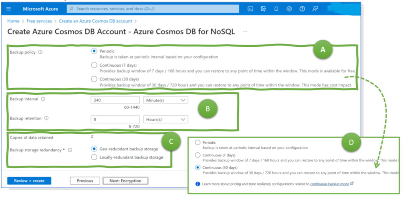Select Continuous (30 days) in inset panel D
403x197 pixels.
(197, 167)
